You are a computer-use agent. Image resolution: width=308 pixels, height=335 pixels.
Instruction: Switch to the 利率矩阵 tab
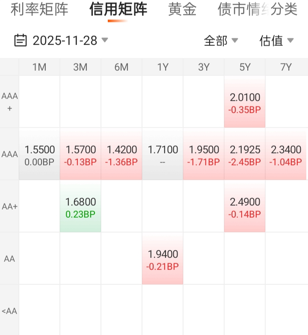(39, 9)
